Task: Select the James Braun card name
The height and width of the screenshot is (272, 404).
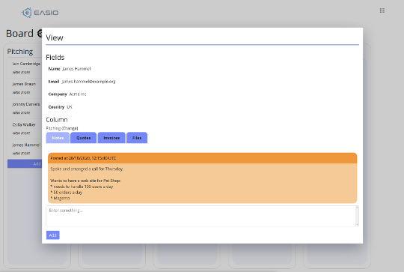Action: tap(24, 84)
